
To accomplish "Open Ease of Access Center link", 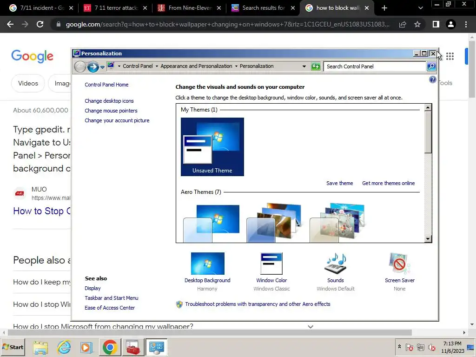I will tap(110, 308).
